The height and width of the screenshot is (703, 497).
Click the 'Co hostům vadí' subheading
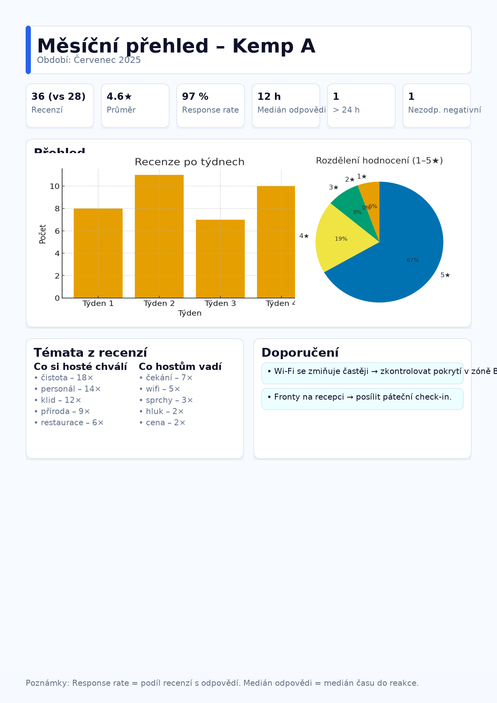[180, 367]
